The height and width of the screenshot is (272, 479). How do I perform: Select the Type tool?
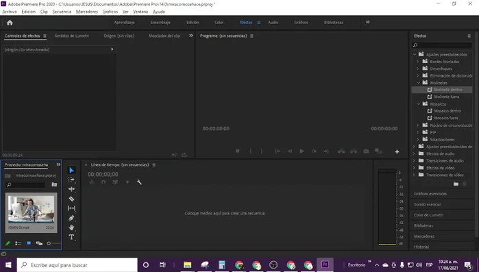point(71,237)
